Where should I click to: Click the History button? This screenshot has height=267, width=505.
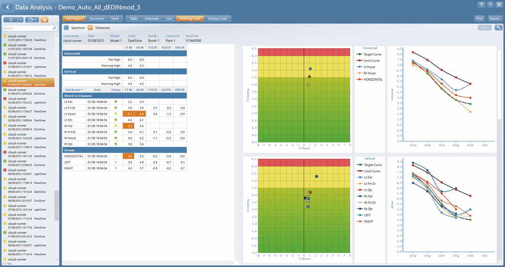(x=484, y=28)
